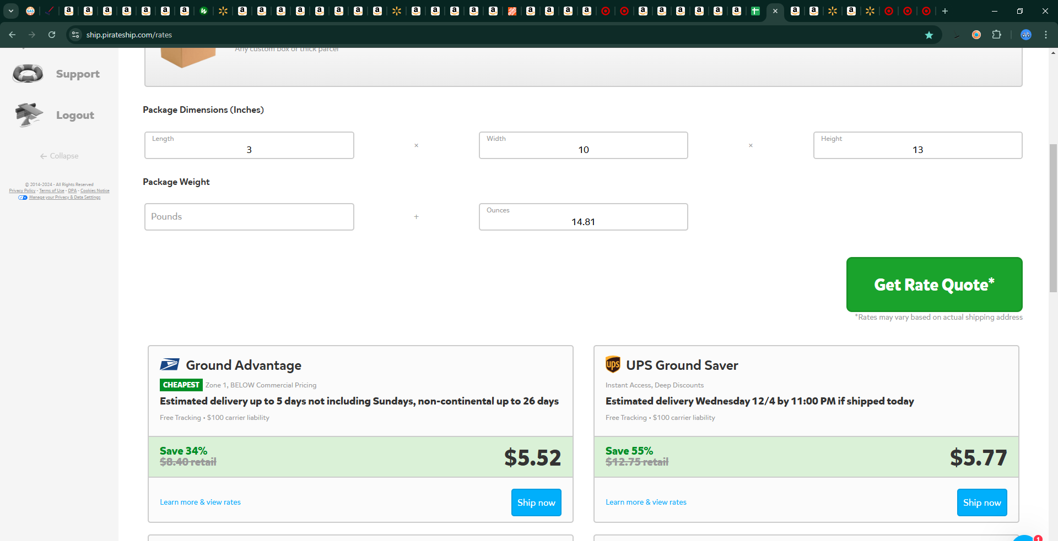Click the $5.77 UPS Ground Saver price
Screen dimensions: 1058x541
point(978,458)
